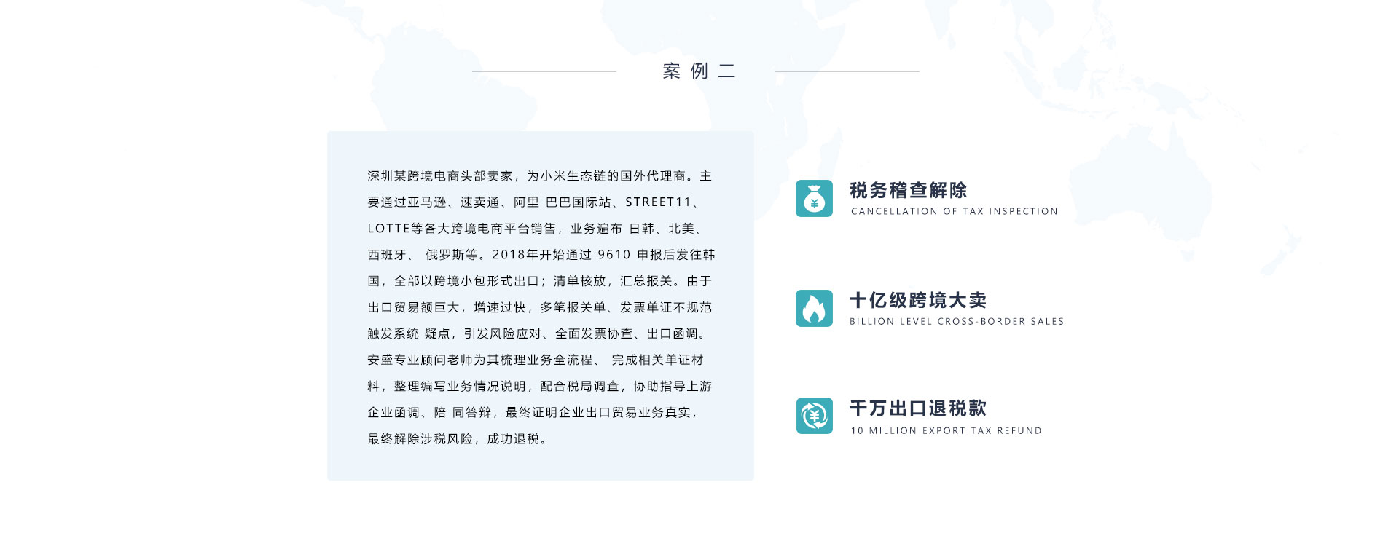Select the 千万出口退税款 title
The image size is (1399, 533).
coord(918,408)
